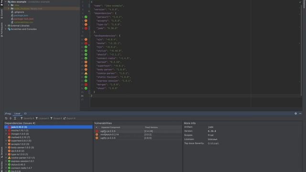Open the Commit tool window tab on left sidebar
The image size is (306, 172).
[1, 14]
